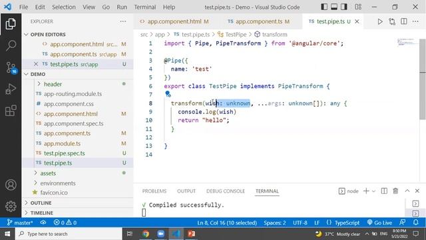Click the code minimap thumbnail
The height and width of the screenshot is (240, 426).
click(405, 42)
